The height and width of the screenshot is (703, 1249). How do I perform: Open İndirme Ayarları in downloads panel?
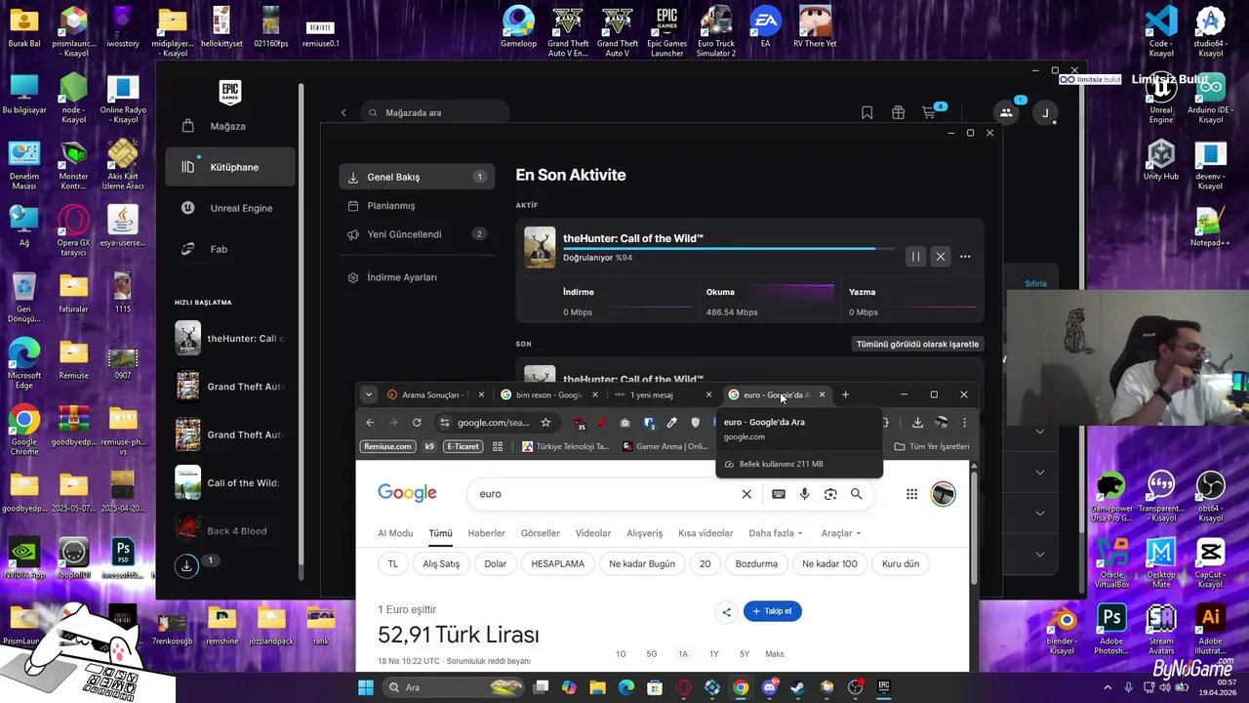417,277
